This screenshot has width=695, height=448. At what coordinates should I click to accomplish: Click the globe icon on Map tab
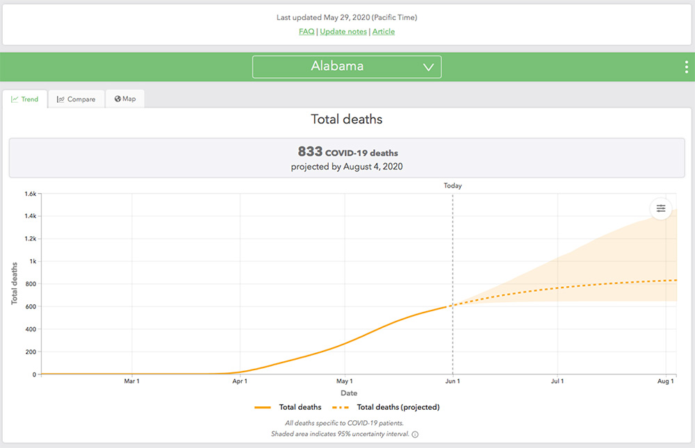[x=117, y=99]
